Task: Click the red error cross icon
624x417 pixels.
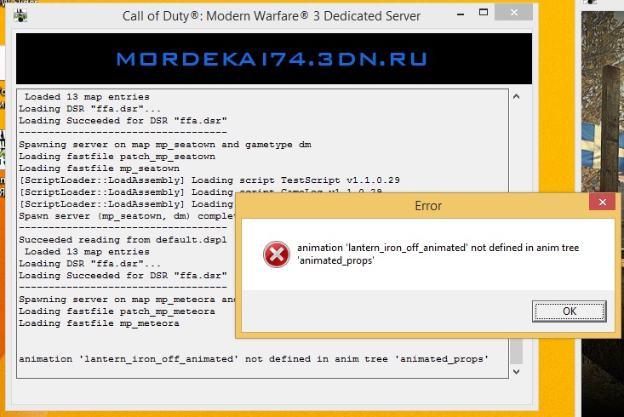Action: coord(277,254)
